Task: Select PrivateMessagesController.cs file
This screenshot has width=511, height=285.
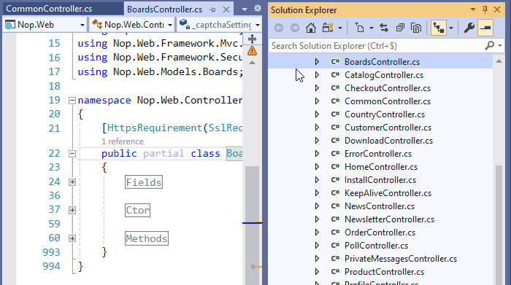Action: click(x=401, y=259)
